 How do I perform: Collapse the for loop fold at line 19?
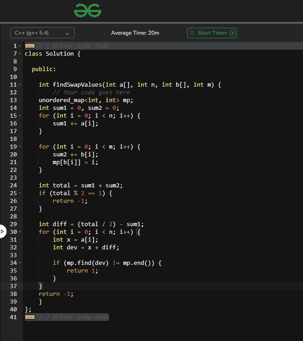20,147
